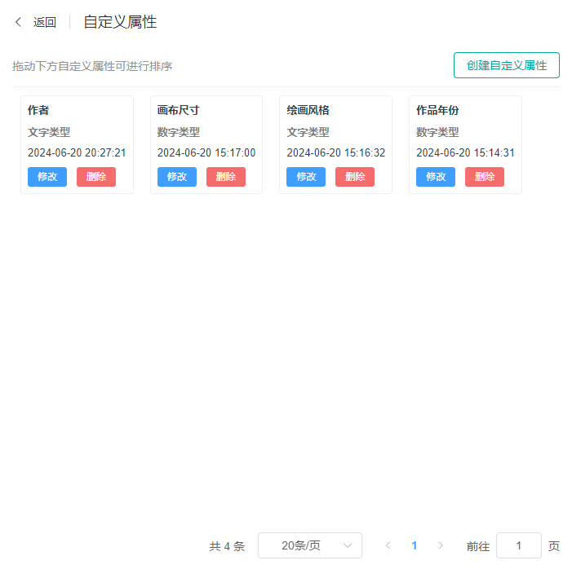
Task: Click the 返回 link text
Action: 45,22
